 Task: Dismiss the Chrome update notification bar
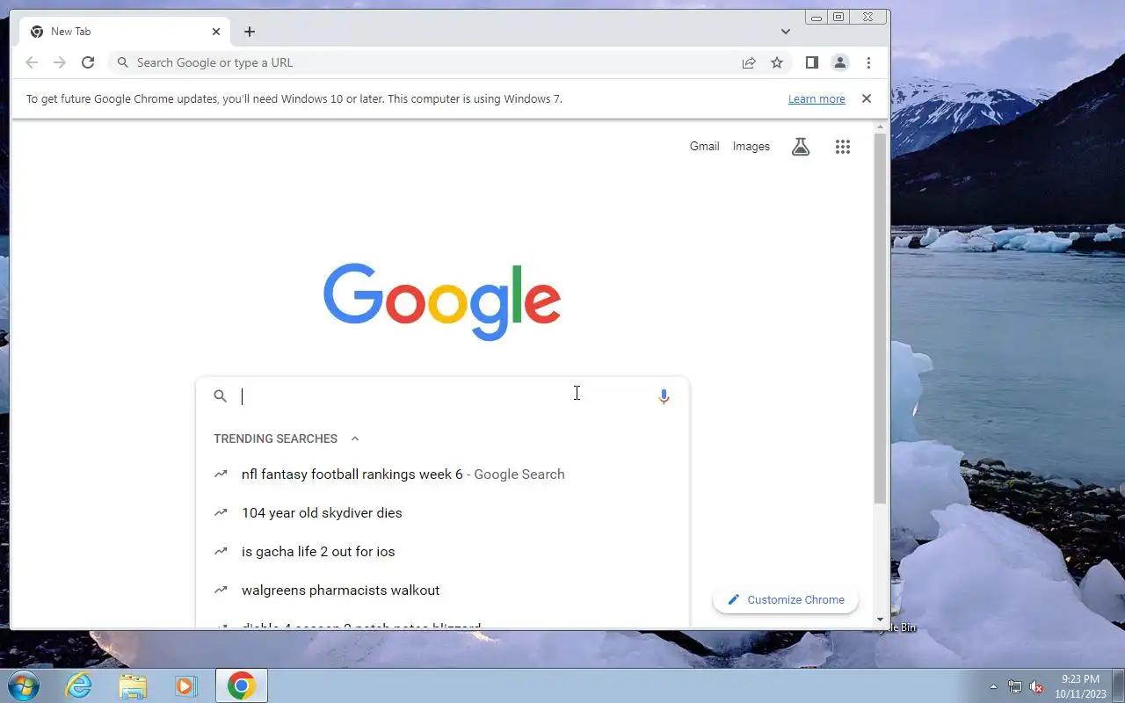pyautogui.click(x=867, y=98)
